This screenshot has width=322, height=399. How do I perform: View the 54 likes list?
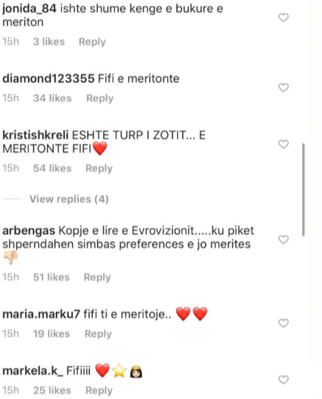[x=52, y=168]
